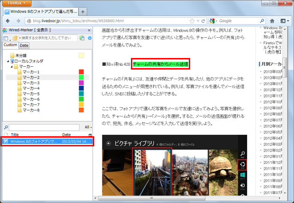This screenshot has width=294, height=203.
Task: Go back with the back arrow button
Action: point(8,21)
